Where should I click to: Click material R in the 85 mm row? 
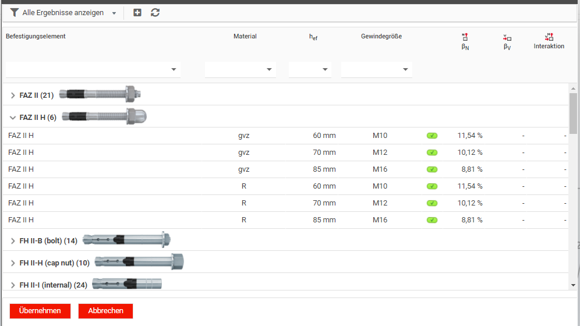[244, 220]
